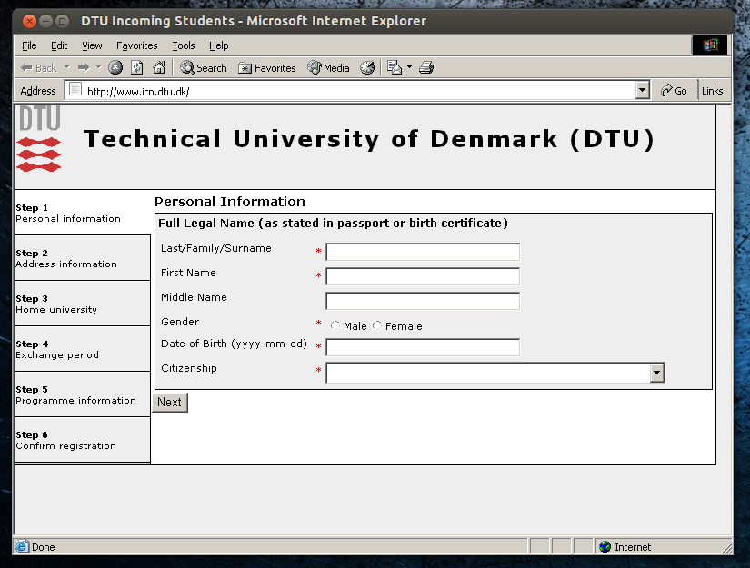Go to Home page icon
750x568 pixels.
159,68
